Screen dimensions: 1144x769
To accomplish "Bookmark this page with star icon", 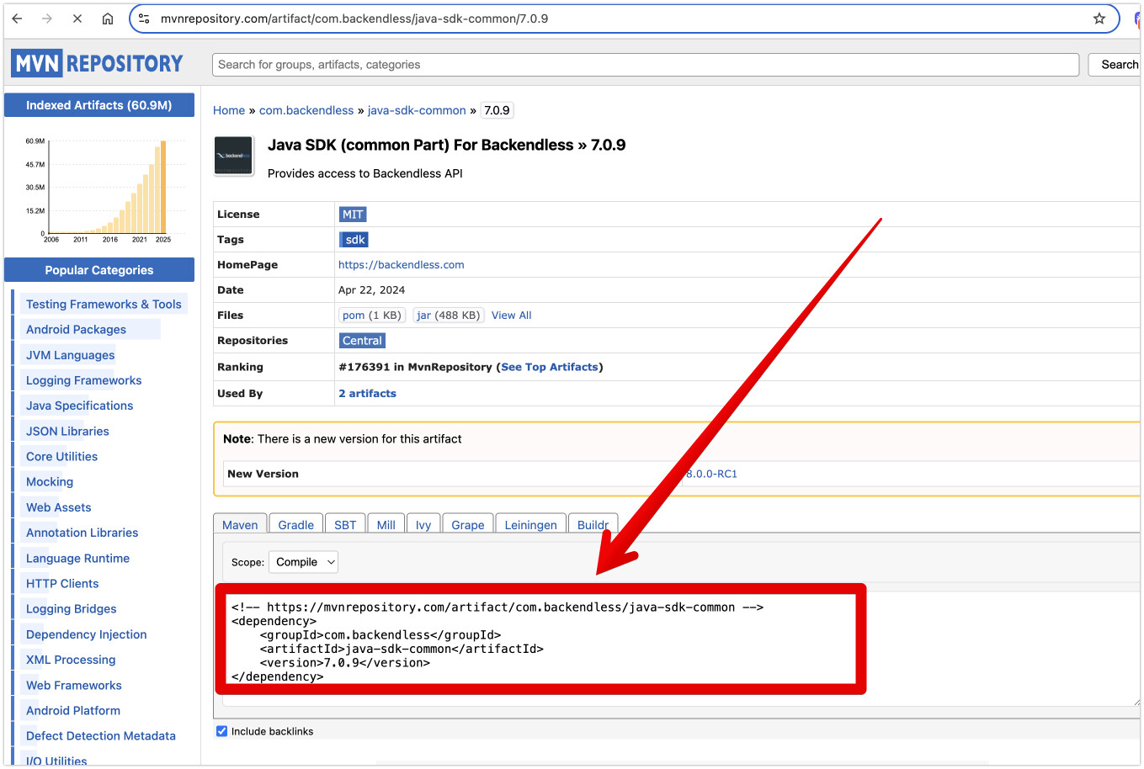I will point(1099,19).
